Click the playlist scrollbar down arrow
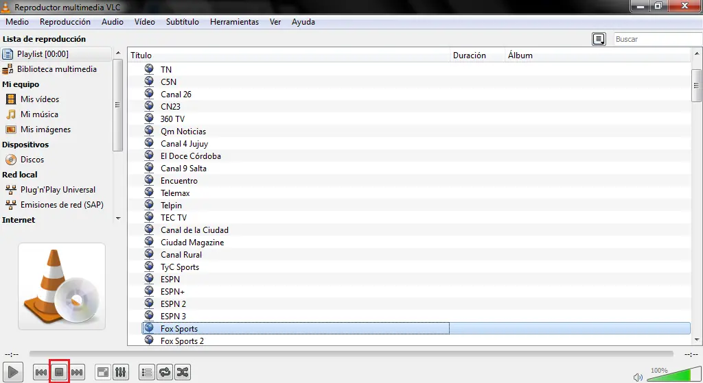Screen dimensions: 703x383 tap(696, 340)
